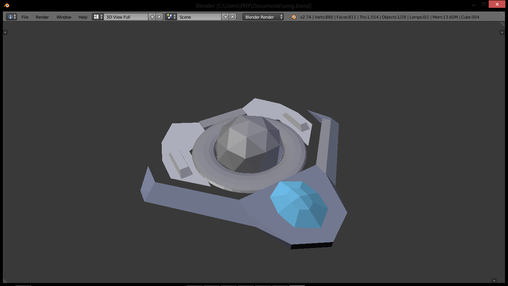The height and width of the screenshot is (286, 508).
Task: Click the 'Lamps:0/1' statistic
Action: pos(419,17)
